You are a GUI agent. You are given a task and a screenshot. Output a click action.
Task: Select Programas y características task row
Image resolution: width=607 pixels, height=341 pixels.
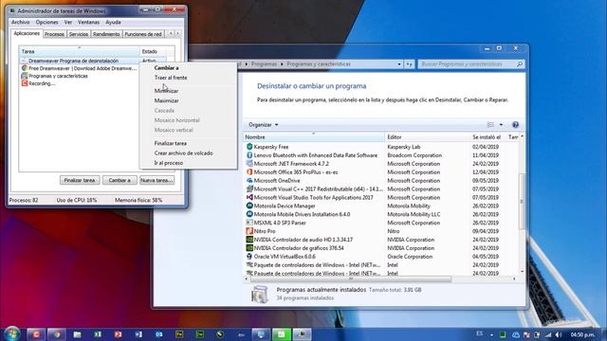pyautogui.click(x=80, y=76)
